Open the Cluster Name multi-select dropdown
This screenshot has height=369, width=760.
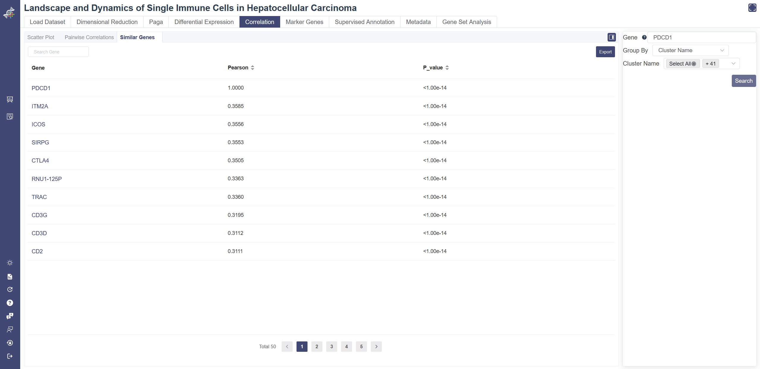point(733,63)
